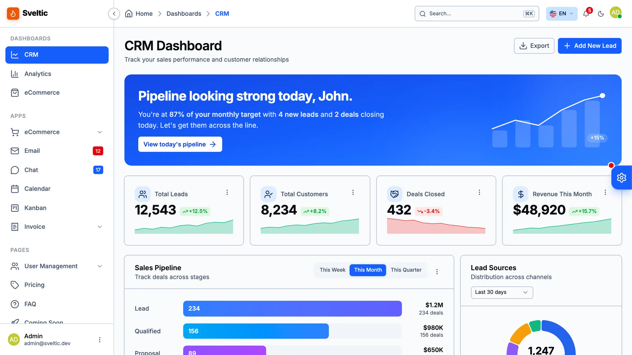Click the +15% badge on banner chart
The width and height of the screenshot is (632, 355).
pos(597,138)
